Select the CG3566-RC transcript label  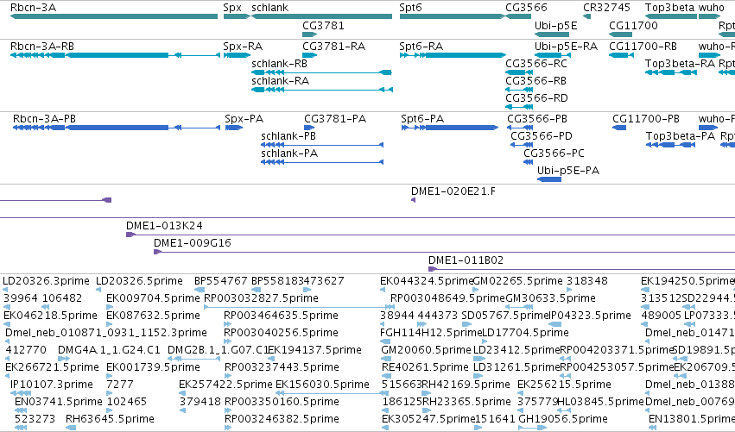(x=536, y=64)
